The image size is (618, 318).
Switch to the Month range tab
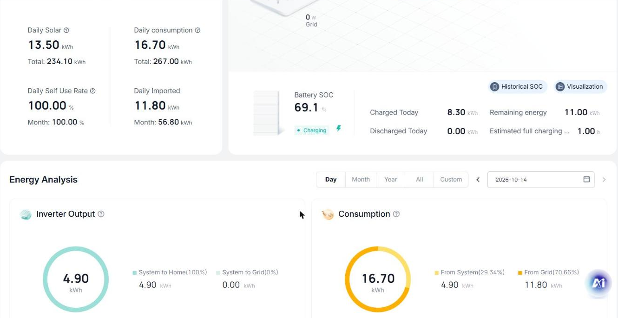pyautogui.click(x=361, y=180)
